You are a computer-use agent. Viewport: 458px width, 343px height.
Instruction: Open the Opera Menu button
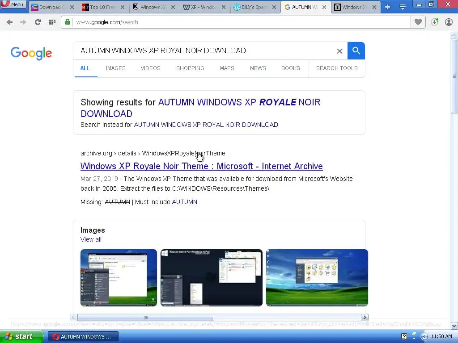coord(13,4)
